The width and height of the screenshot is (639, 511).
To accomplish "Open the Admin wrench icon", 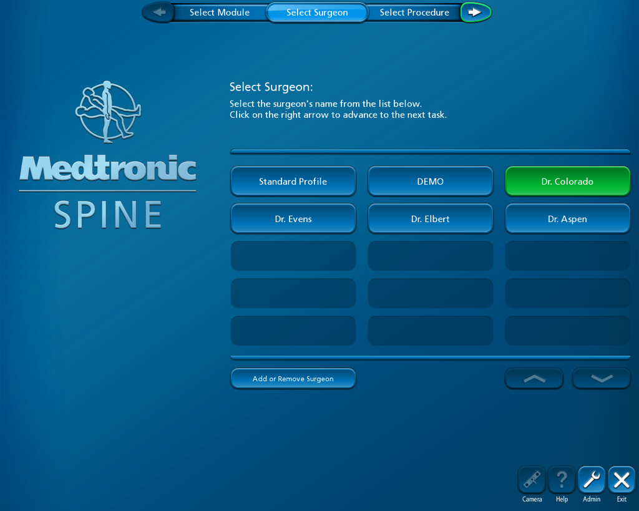I will pos(592,480).
